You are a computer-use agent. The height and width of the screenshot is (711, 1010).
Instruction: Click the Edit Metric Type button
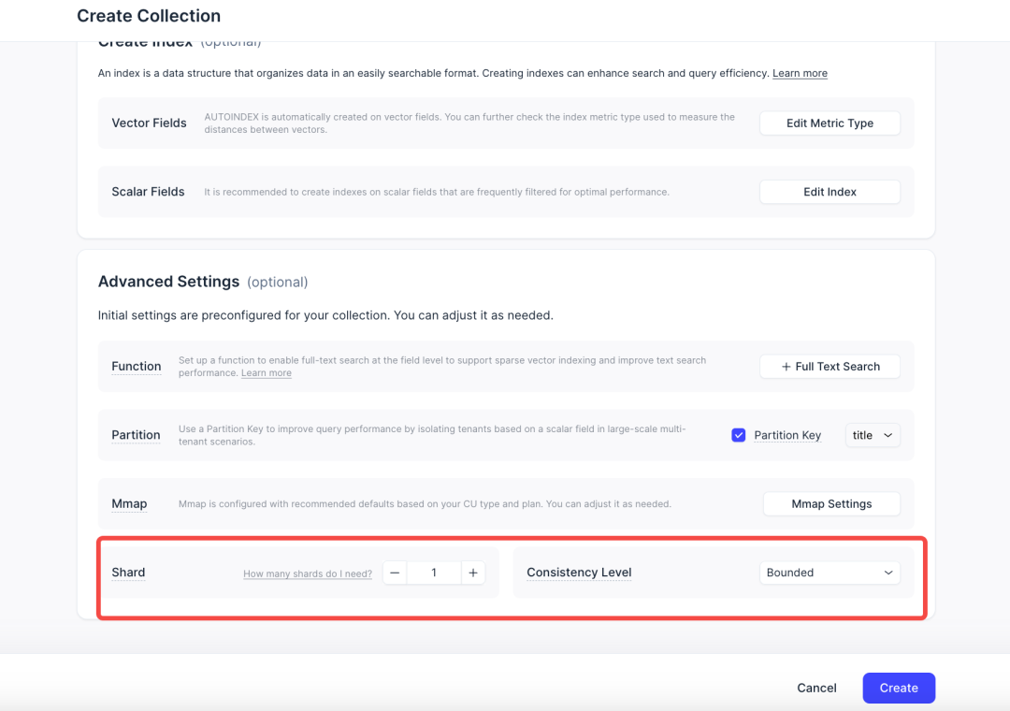point(830,123)
